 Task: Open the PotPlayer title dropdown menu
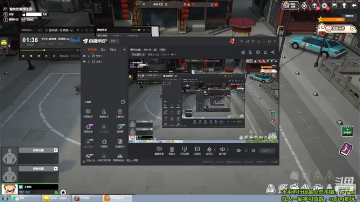(28, 30)
